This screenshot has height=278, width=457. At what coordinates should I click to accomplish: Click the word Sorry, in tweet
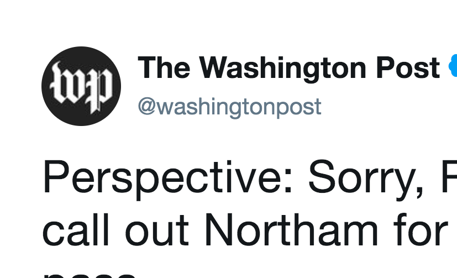coord(366,179)
